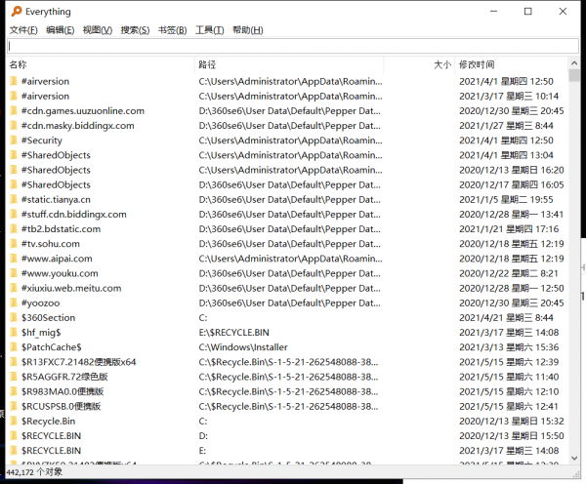Select $R5AGGFR.72绿色版 entry
Screen dimensions: 586x484
pos(64,377)
